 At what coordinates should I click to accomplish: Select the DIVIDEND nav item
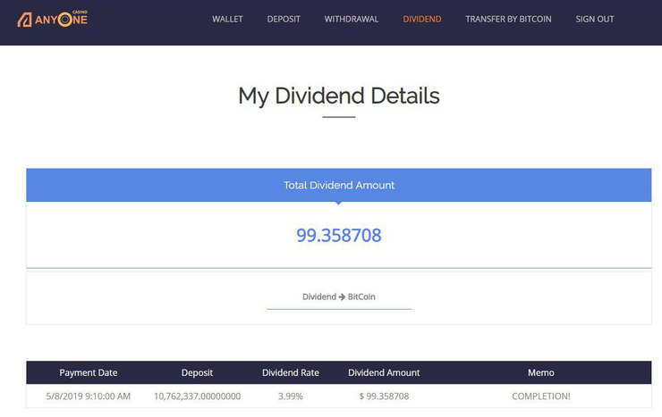coord(421,19)
